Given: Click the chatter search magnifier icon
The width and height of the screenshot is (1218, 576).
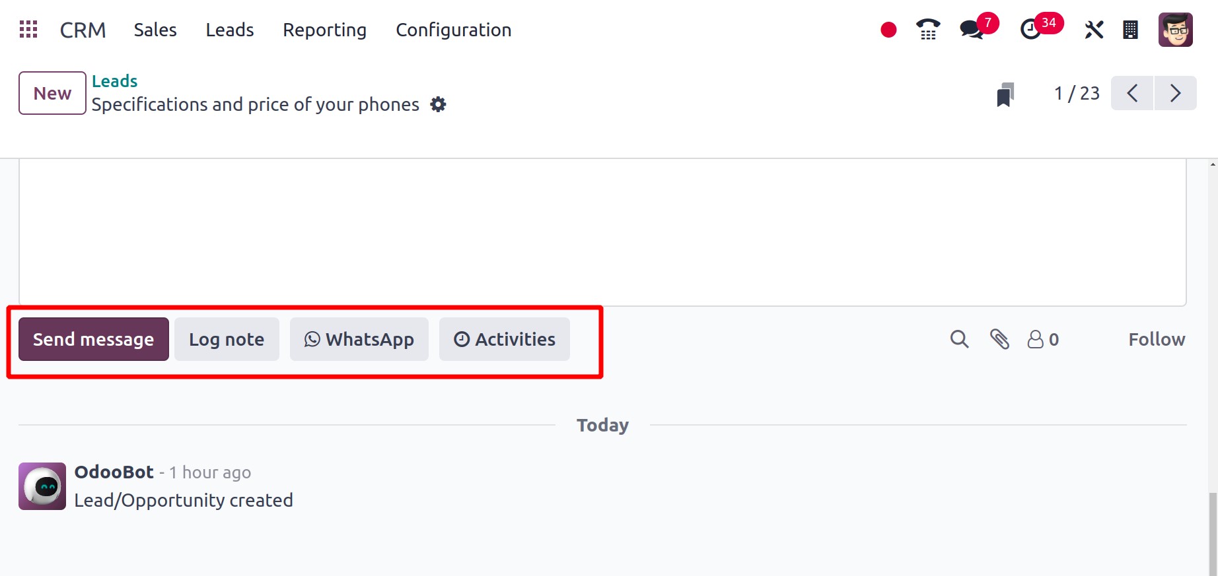Looking at the screenshot, I should [959, 339].
